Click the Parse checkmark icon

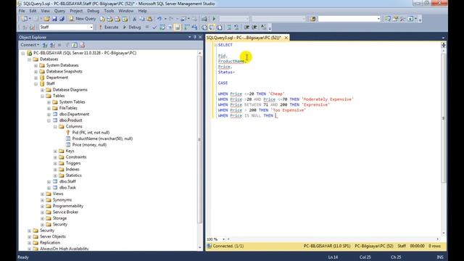coord(154,28)
